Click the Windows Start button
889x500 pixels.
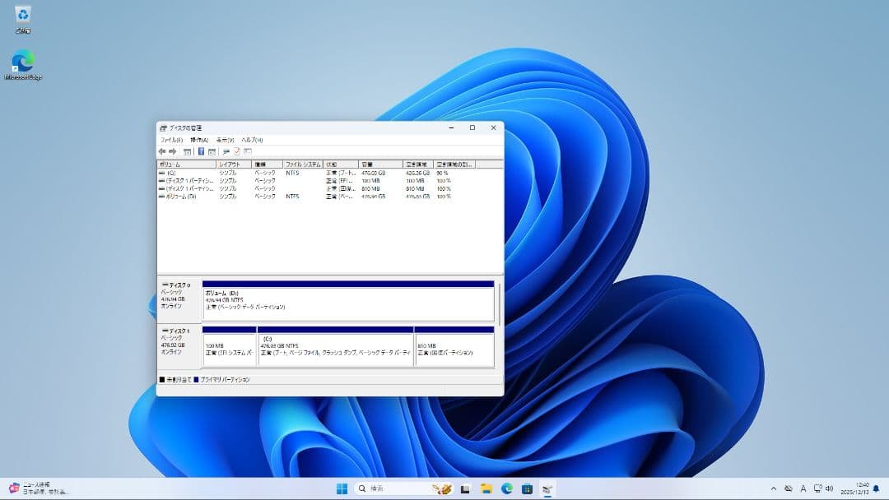tap(342, 488)
